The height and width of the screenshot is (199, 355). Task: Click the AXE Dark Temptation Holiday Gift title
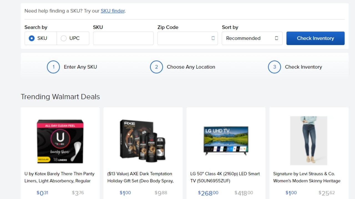coord(140,177)
